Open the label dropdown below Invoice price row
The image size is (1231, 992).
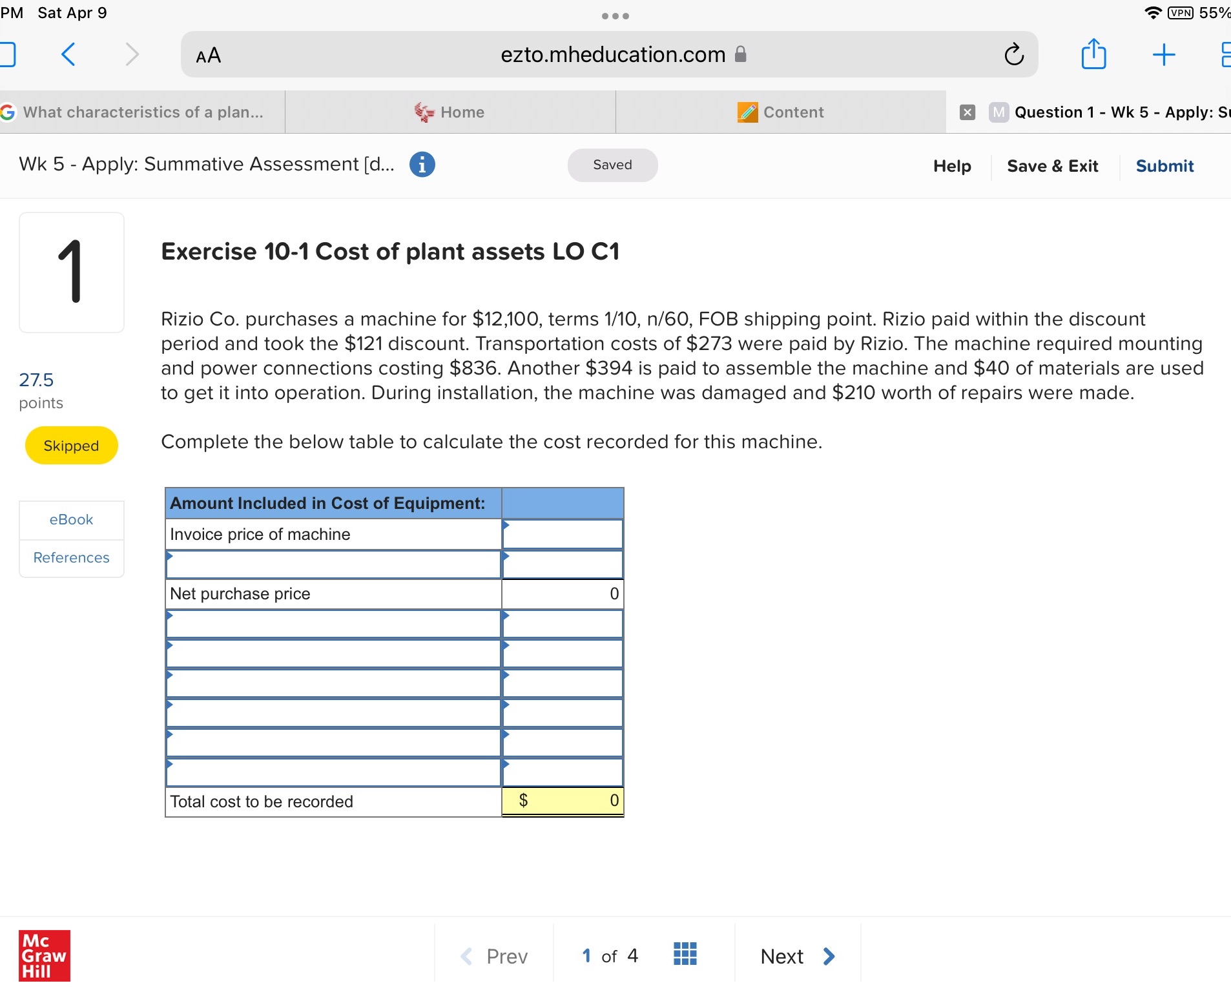(x=333, y=564)
